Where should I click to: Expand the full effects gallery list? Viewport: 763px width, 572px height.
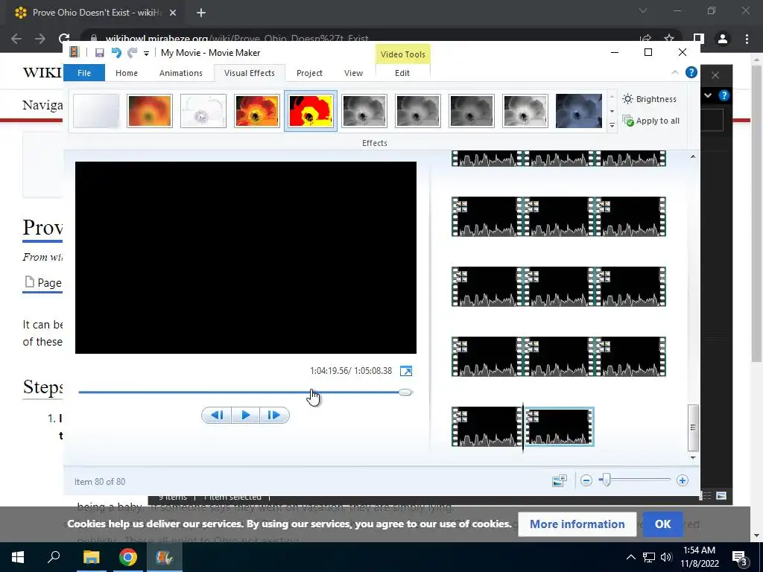point(612,125)
